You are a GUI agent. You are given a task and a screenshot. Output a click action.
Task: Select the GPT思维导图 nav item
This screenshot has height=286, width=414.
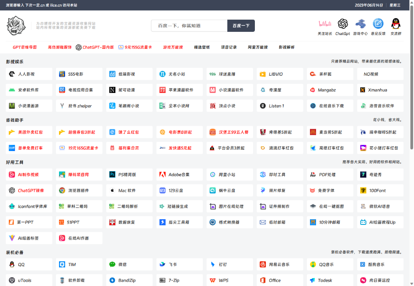(25, 47)
